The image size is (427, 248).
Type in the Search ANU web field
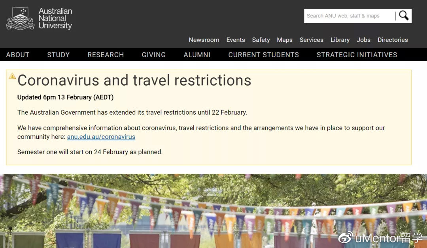click(x=349, y=16)
